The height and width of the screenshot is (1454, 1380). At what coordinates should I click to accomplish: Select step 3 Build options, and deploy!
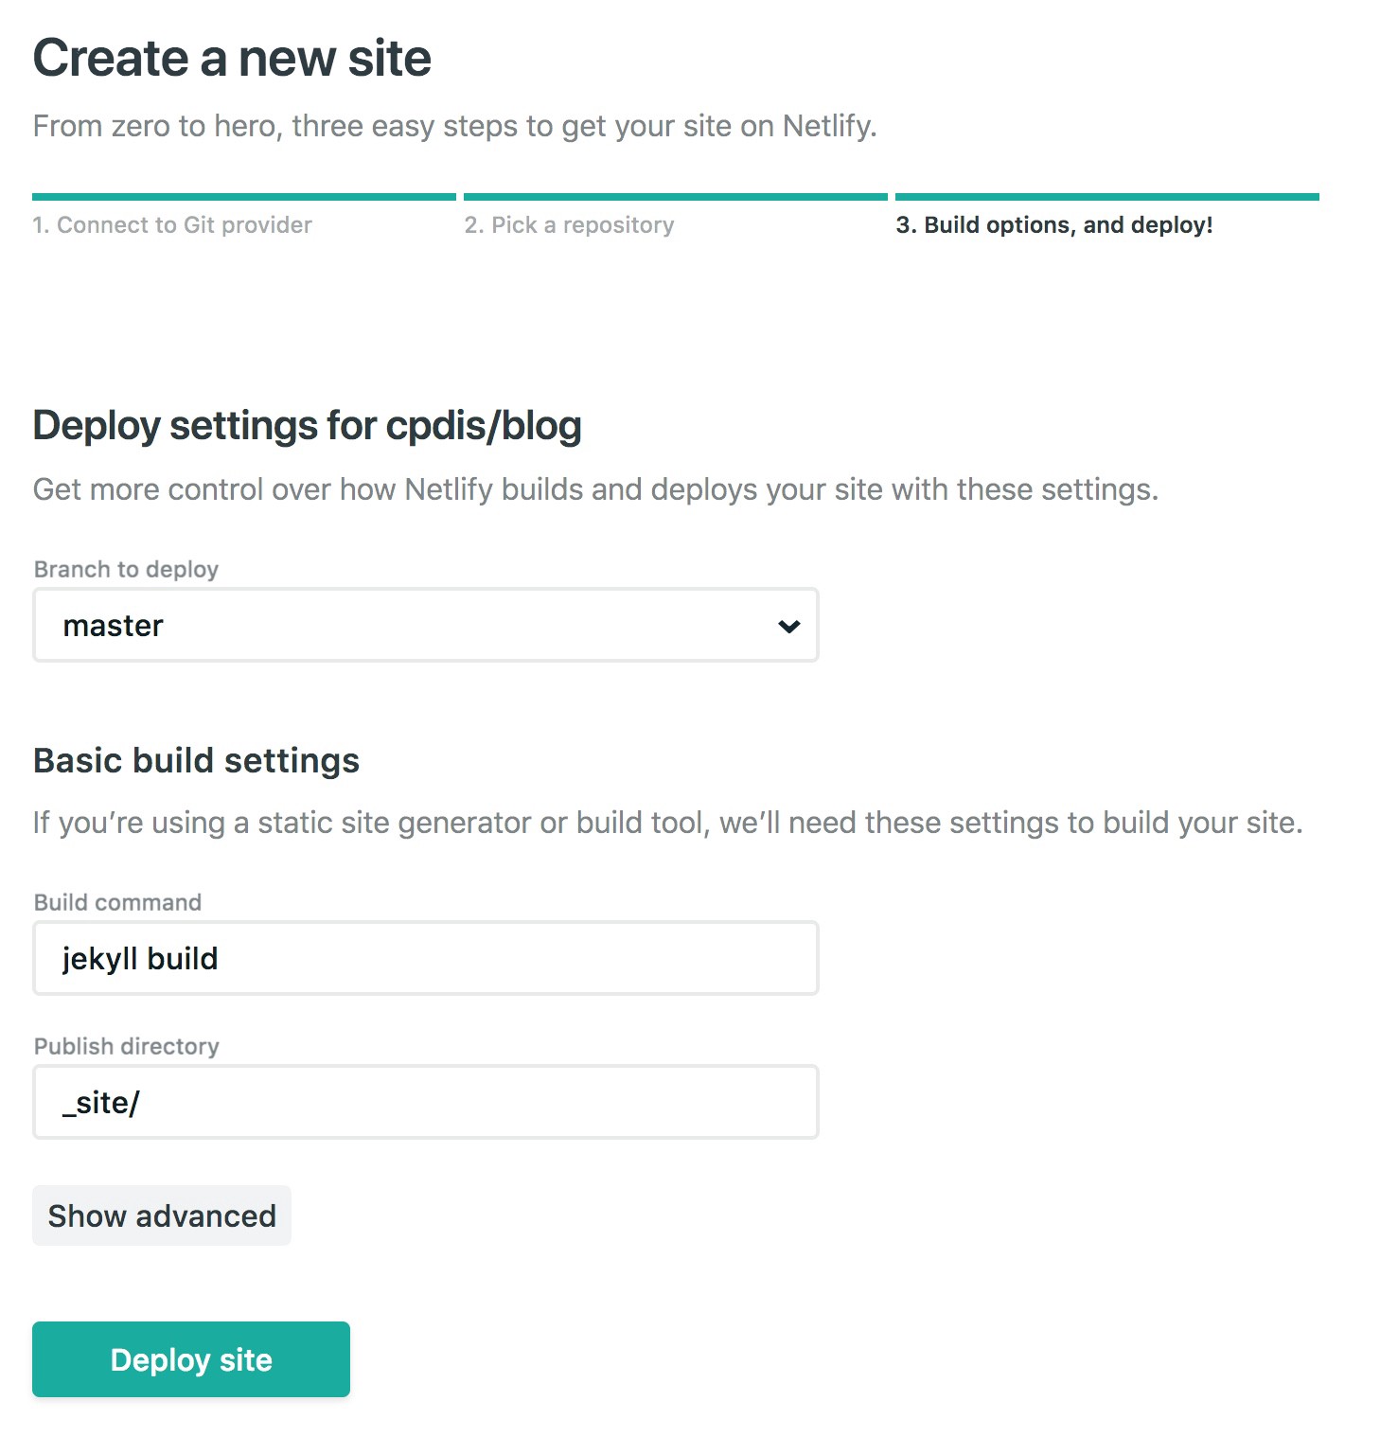pos(1054,225)
